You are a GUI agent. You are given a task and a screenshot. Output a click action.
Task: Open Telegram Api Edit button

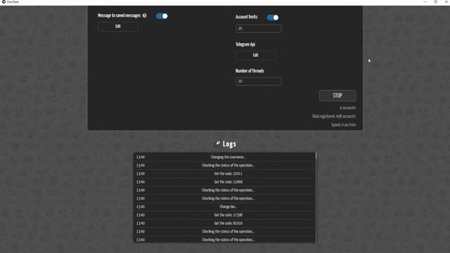pos(256,55)
